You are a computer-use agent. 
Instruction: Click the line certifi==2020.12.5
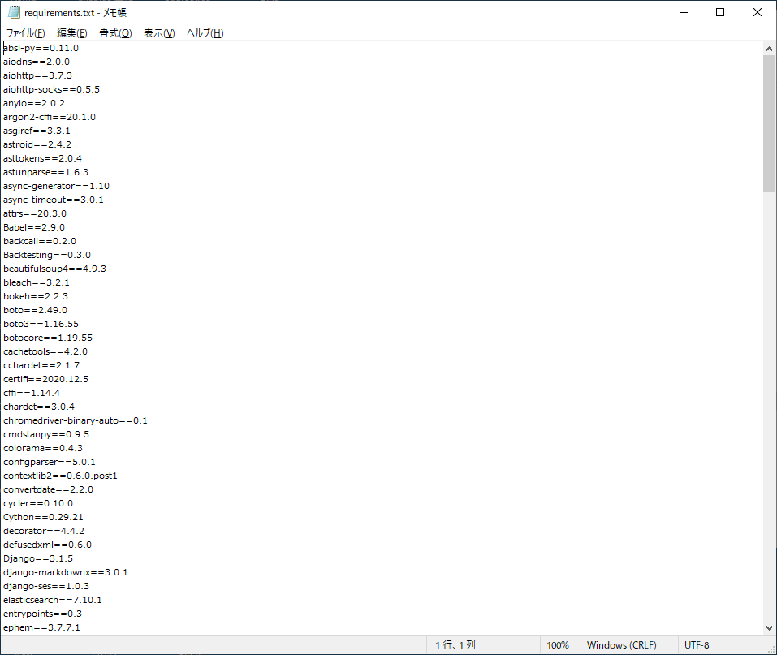point(46,380)
